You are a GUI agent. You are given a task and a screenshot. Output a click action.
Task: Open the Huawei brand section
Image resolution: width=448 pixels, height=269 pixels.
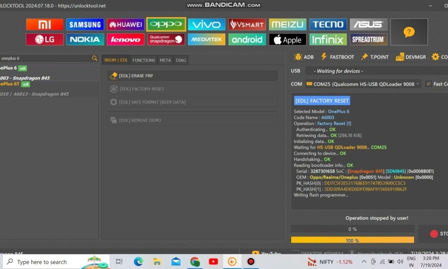(125, 24)
